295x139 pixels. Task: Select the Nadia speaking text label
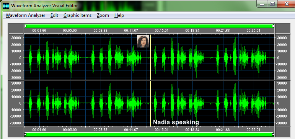pyautogui.click(x=176, y=122)
